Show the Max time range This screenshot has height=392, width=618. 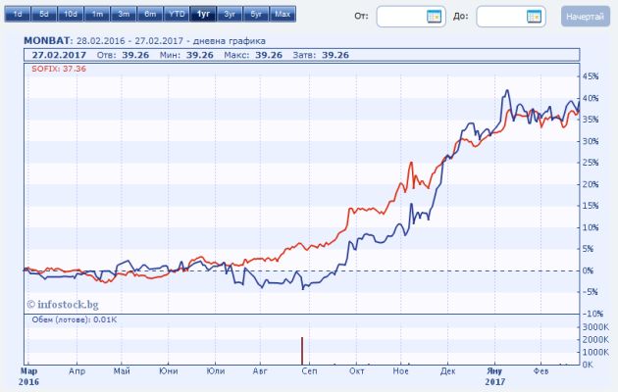[283, 14]
